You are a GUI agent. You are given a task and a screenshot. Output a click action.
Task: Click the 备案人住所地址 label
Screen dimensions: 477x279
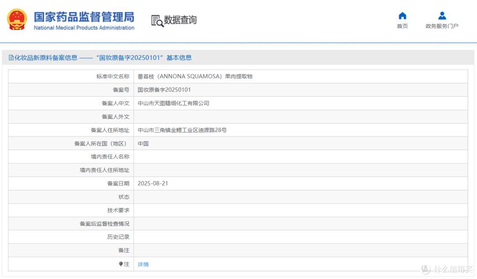(110, 130)
